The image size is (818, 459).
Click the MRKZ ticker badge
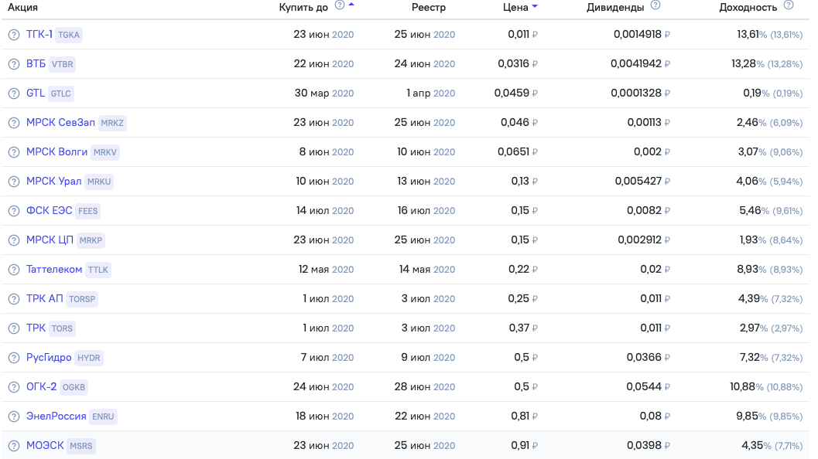[112, 124]
